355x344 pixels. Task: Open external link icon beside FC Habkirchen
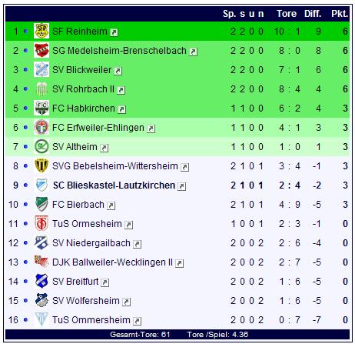coord(121,109)
